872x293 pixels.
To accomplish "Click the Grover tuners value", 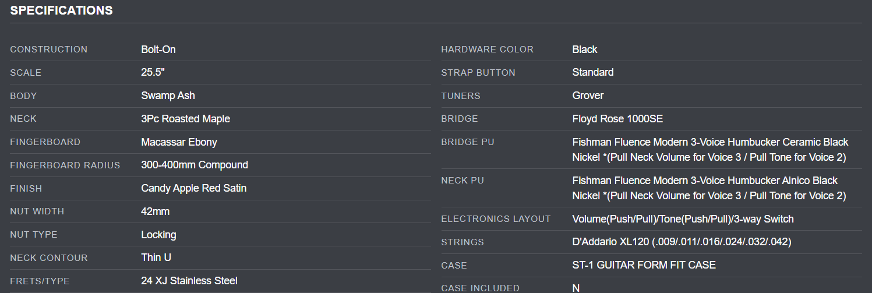I will pyautogui.click(x=588, y=96).
